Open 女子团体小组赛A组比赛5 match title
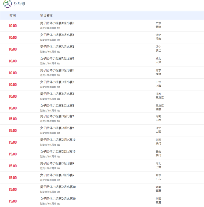 [57, 35]
